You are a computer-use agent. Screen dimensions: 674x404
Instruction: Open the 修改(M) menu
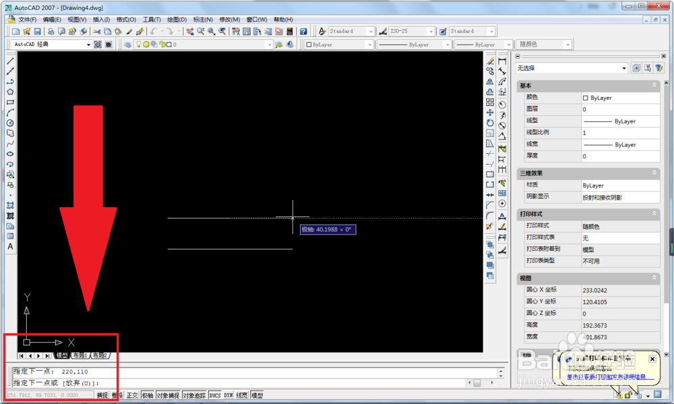(230, 20)
